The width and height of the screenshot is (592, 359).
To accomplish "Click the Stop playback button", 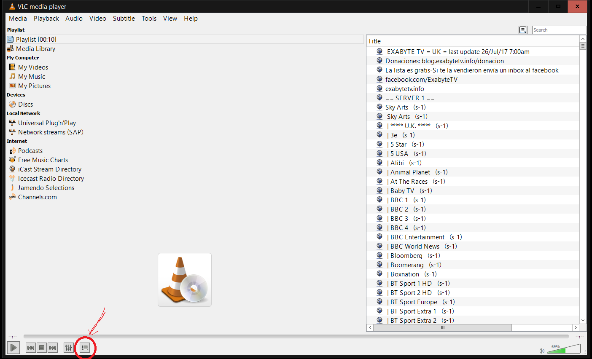I will (x=42, y=348).
